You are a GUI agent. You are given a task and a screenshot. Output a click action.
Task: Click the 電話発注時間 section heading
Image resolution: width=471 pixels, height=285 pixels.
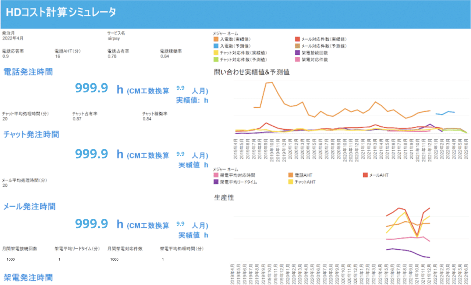(x=28, y=72)
